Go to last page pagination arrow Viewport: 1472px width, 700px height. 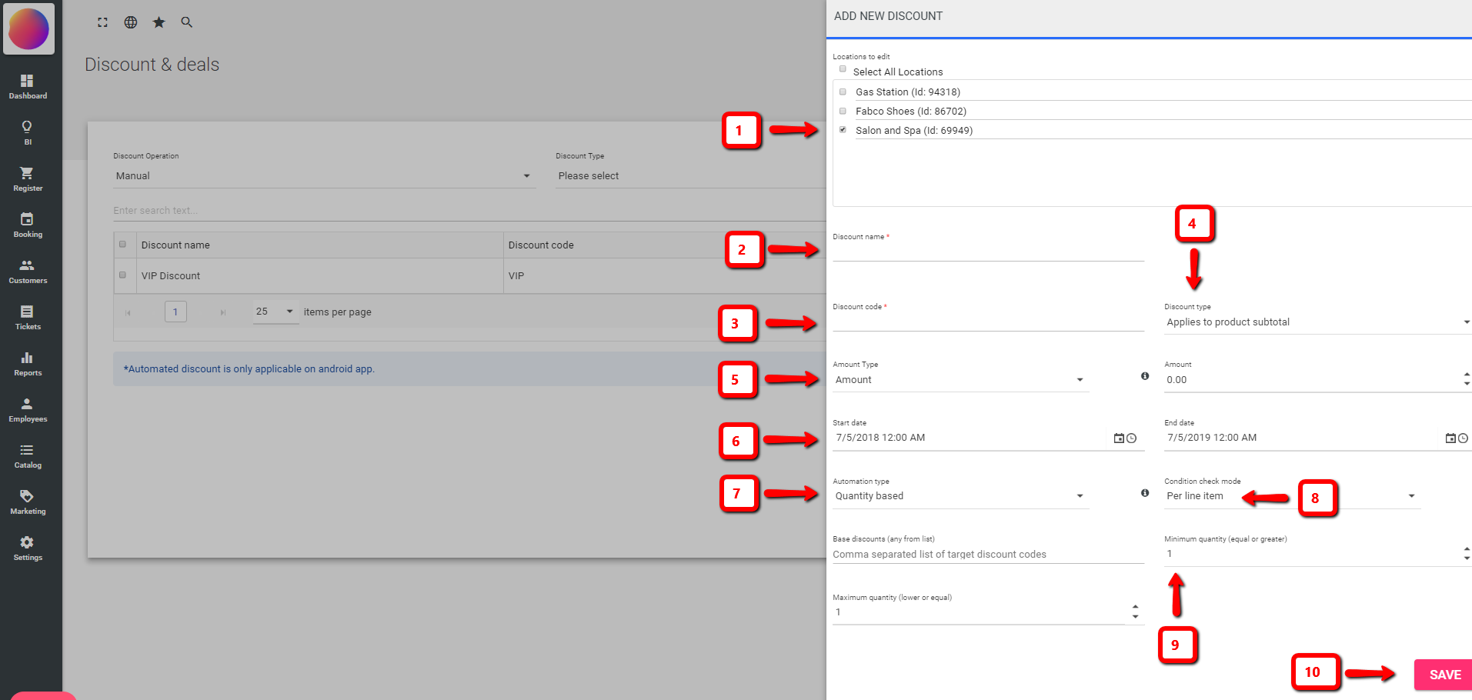pos(223,312)
